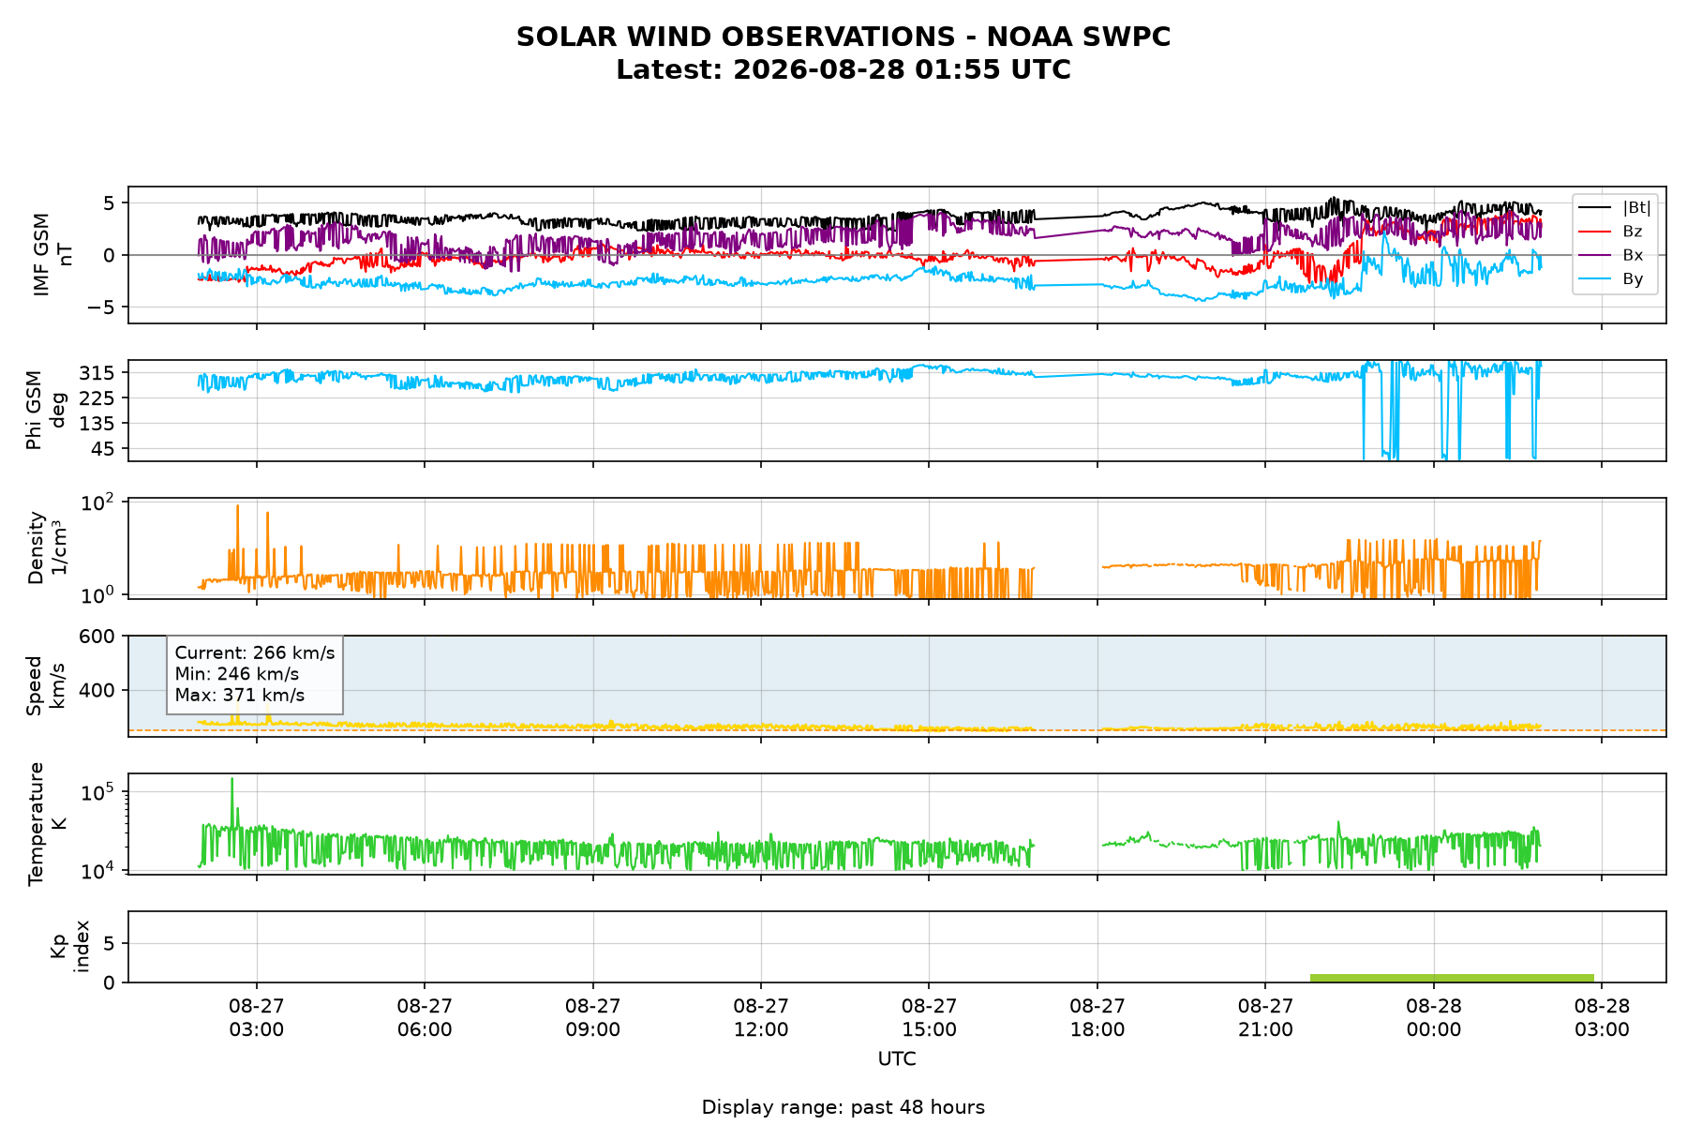Click the Display range past 48 hours text
The width and height of the screenshot is (1687, 1125).
click(x=843, y=1107)
